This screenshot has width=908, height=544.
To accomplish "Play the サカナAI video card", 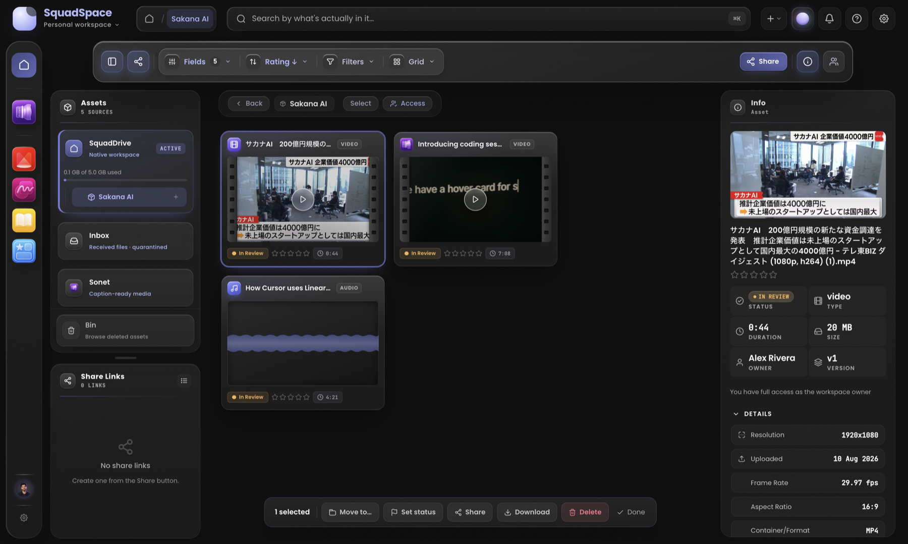I will click(303, 199).
